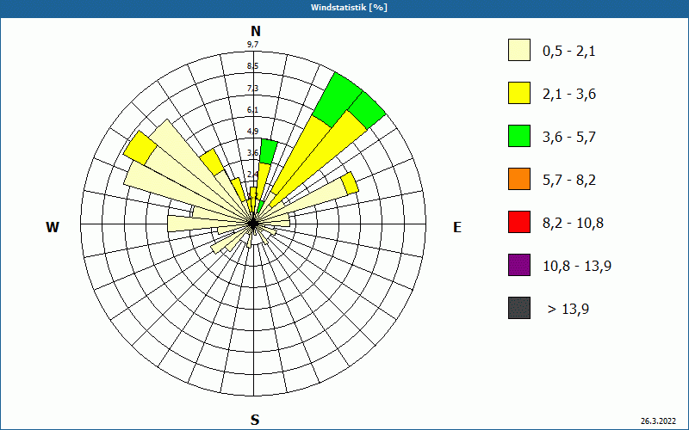Click the E compass label
This screenshot has height=430, width=689.
pos(457,227)
